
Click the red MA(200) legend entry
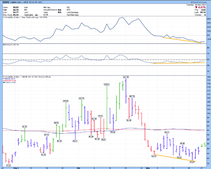(x=9, y=81)
